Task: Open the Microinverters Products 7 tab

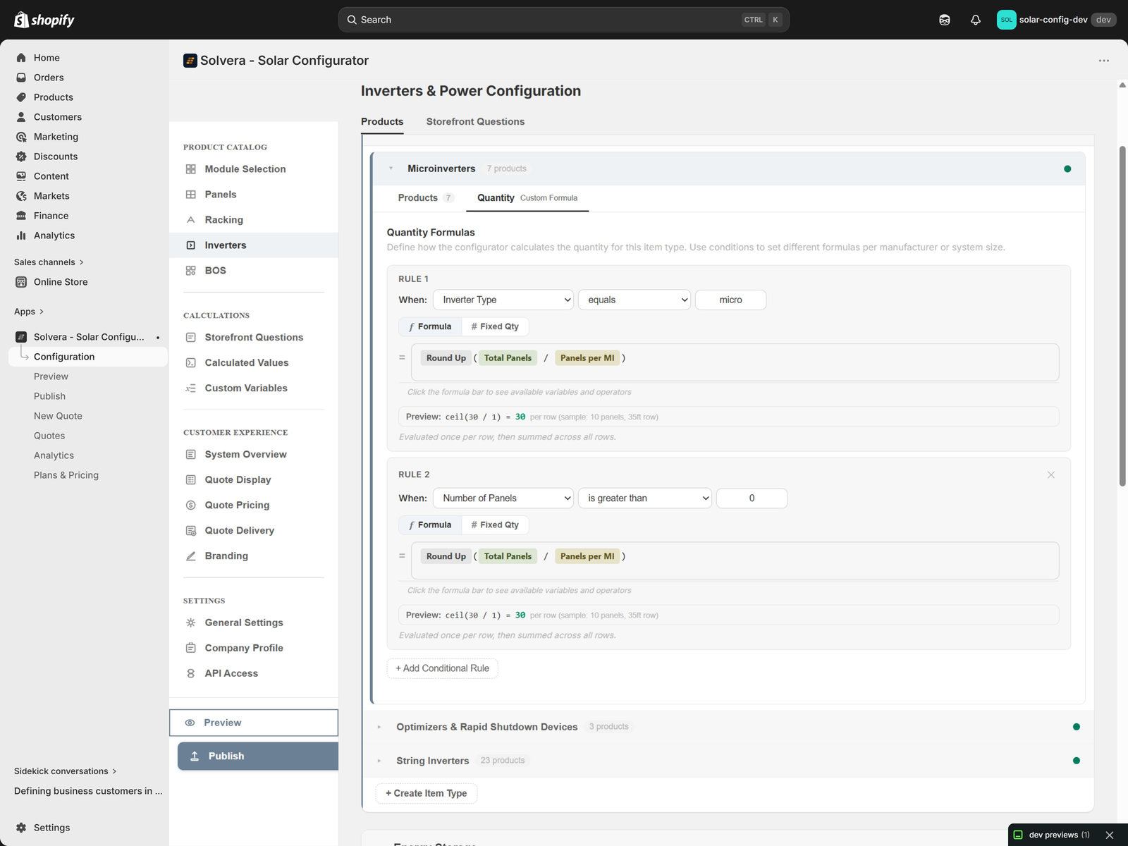Action: pos(426,198)
